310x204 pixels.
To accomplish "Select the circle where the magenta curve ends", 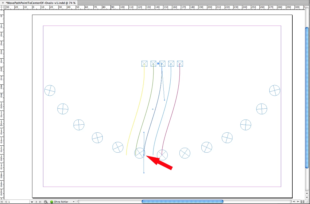I will 162,155.
